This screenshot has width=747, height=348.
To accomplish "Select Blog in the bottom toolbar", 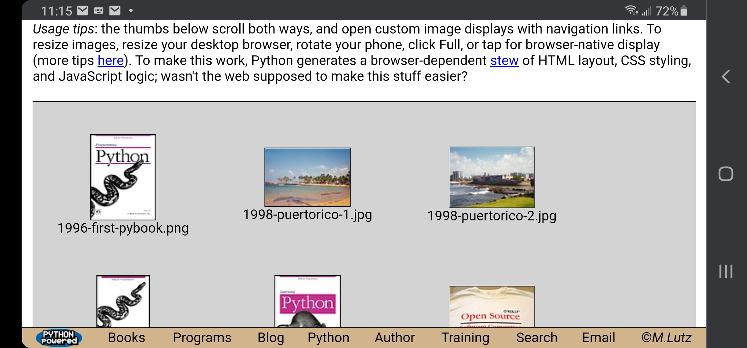I will point(271,338).
